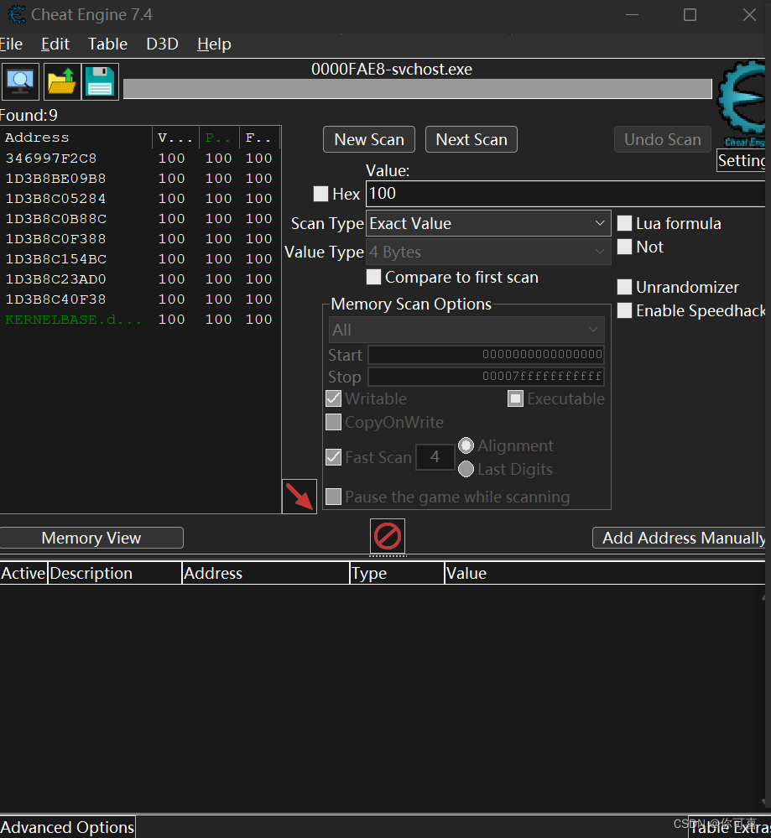Open the Scan Type dropdown
The height and width of the screenshot is (838, 771).
pyautogui.click(x=488, y=223)
